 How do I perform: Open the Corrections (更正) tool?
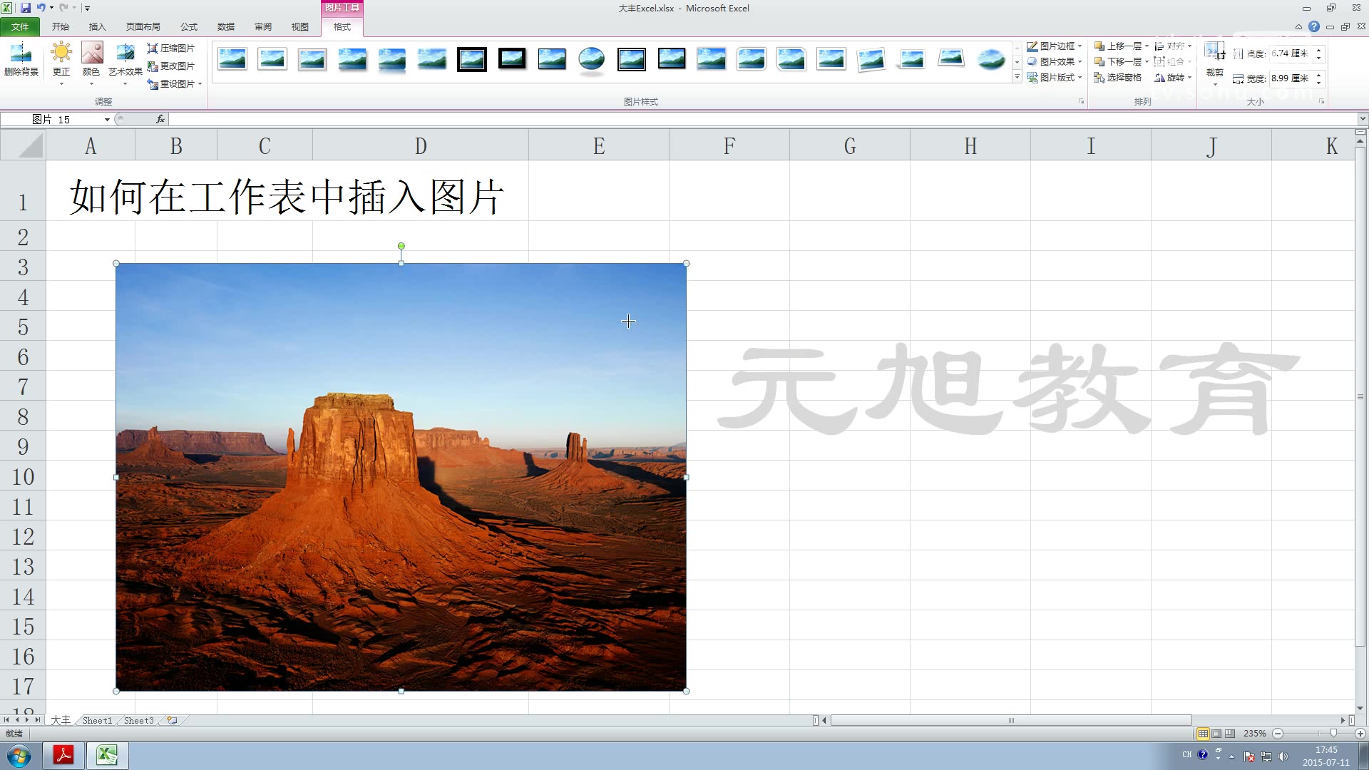click(61, 54)
